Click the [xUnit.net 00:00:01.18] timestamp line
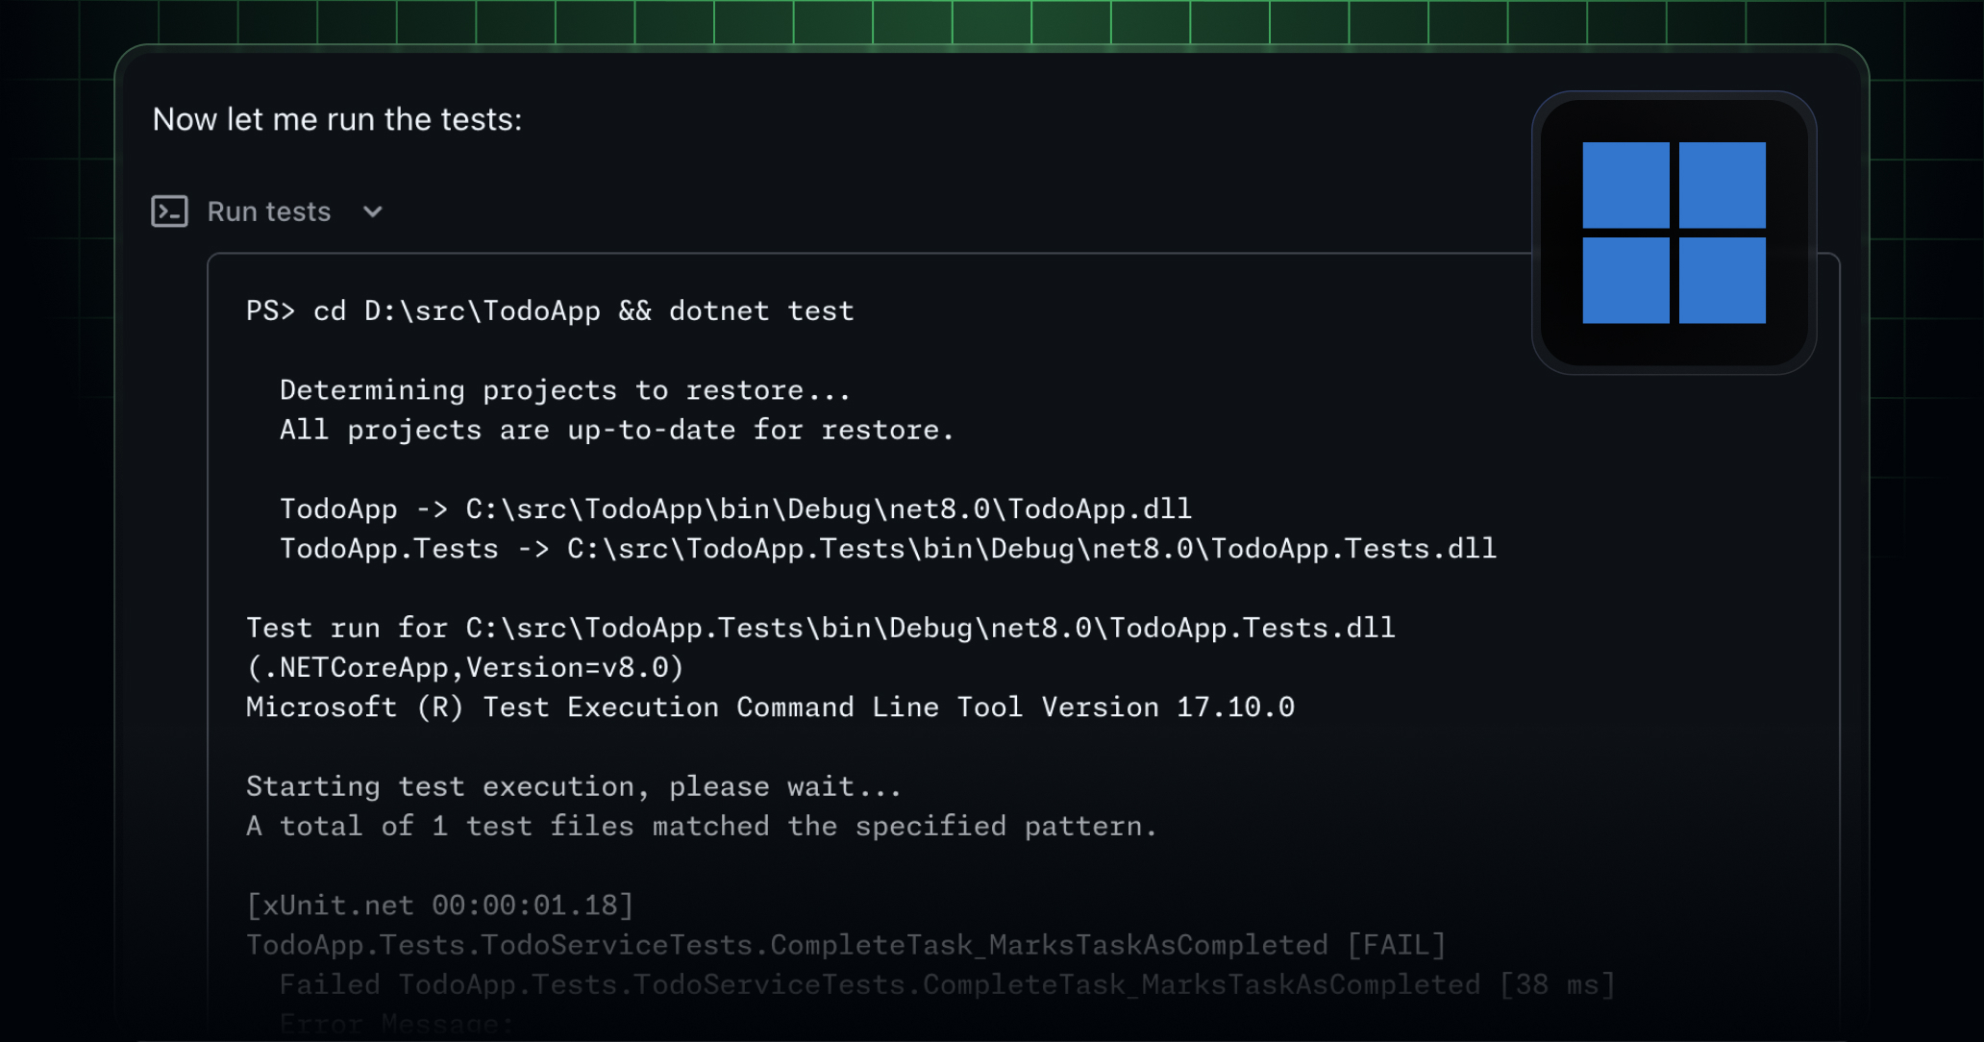Screen dimensions: 1984x1042 tap(440, 906)
